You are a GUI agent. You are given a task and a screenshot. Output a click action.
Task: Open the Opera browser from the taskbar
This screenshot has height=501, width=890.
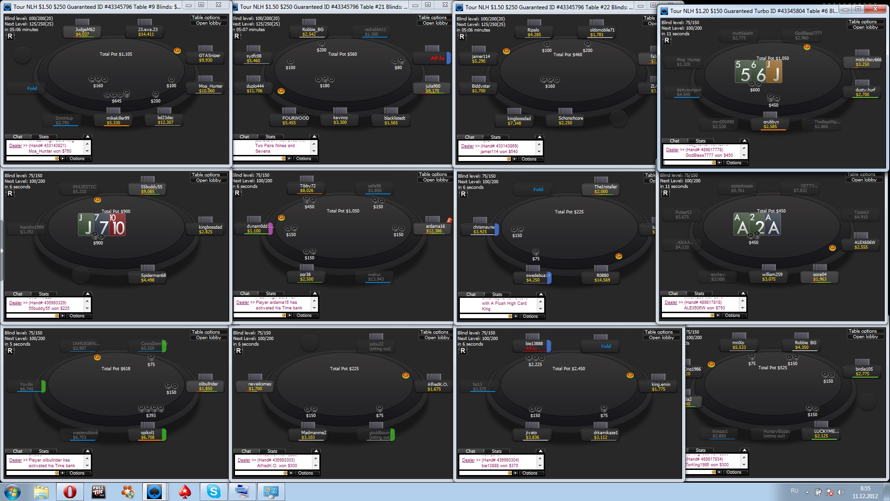click(70, 492)
